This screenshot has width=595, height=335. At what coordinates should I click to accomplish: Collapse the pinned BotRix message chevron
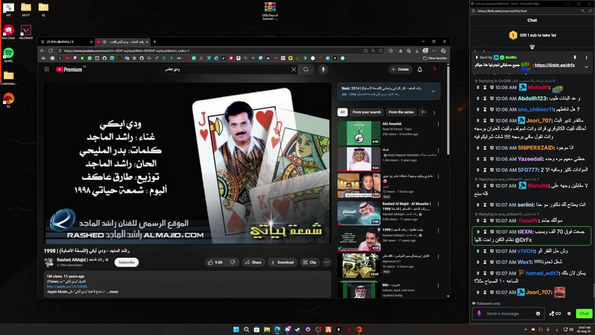(586, 67)
